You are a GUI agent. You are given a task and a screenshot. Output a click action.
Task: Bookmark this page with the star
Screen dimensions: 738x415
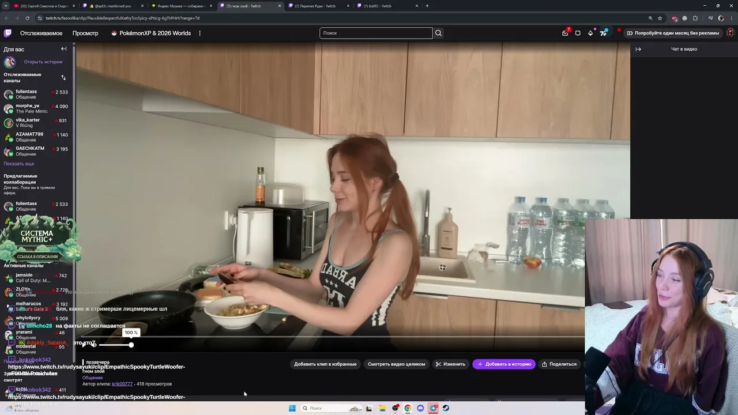tap(660, 18)
